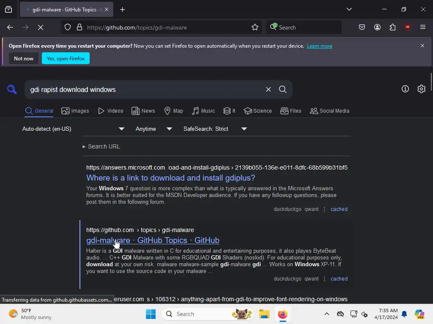Screen dimensions: 433x324
Task: Dismiss notification with Not now
Action: click(24, 58)
